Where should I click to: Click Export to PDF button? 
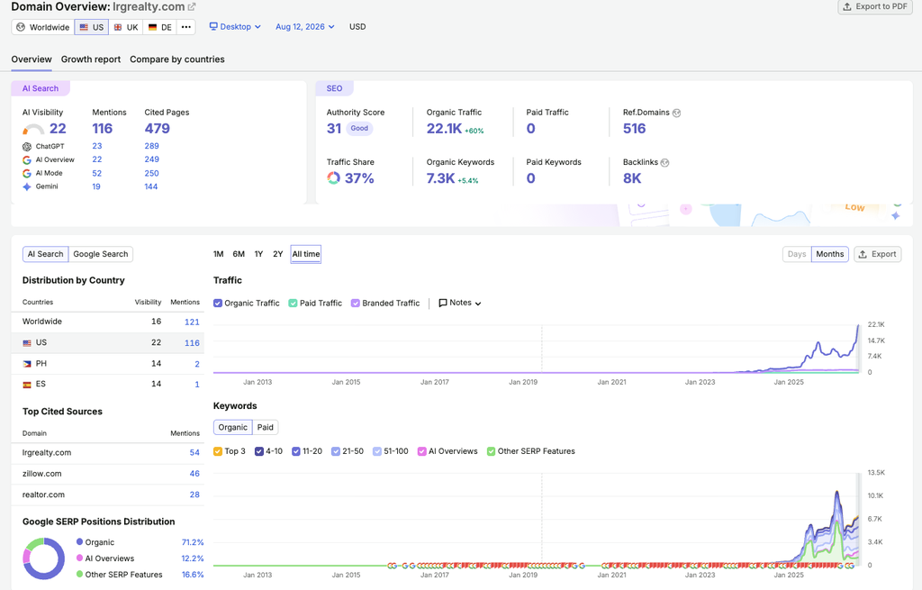(x=875, y=6)
